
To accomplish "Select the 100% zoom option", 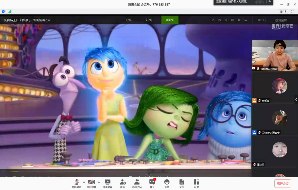I will [170, 20].
